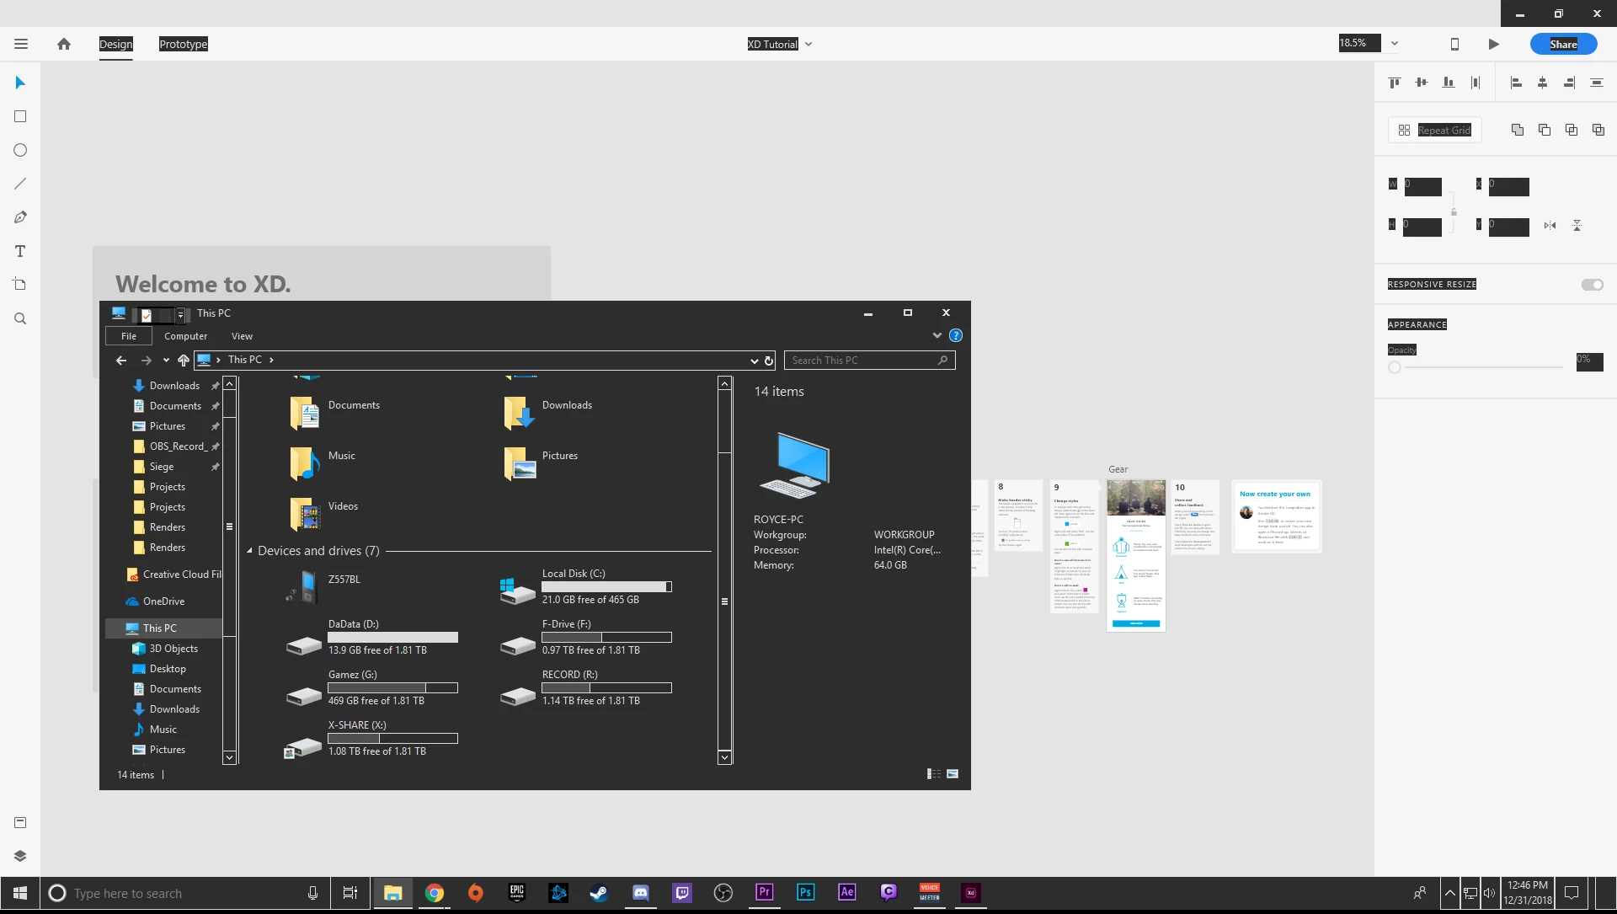Click the Share button
The width and height of the screenshot is (1617, 914).
pyautogui.click(x=1563, y=44)
